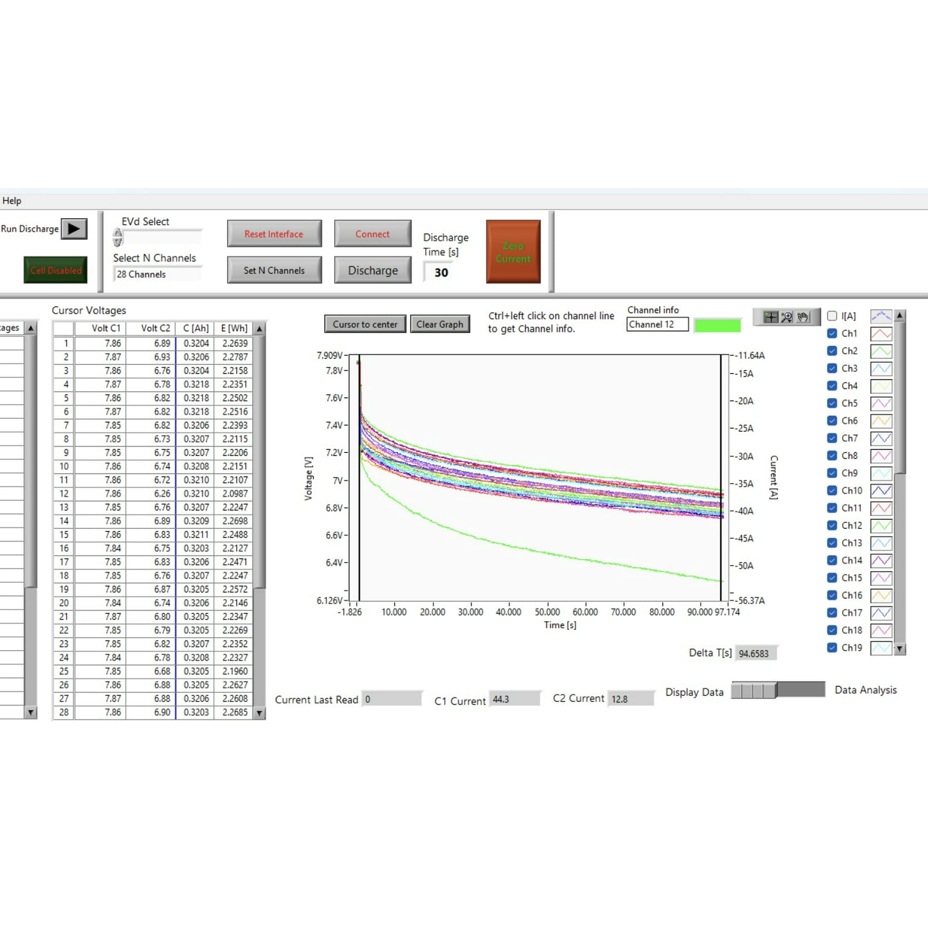Screen dimensions: 928x928
Task: Open the Ch12 plot style icon
Action: (x=881, y=526)
